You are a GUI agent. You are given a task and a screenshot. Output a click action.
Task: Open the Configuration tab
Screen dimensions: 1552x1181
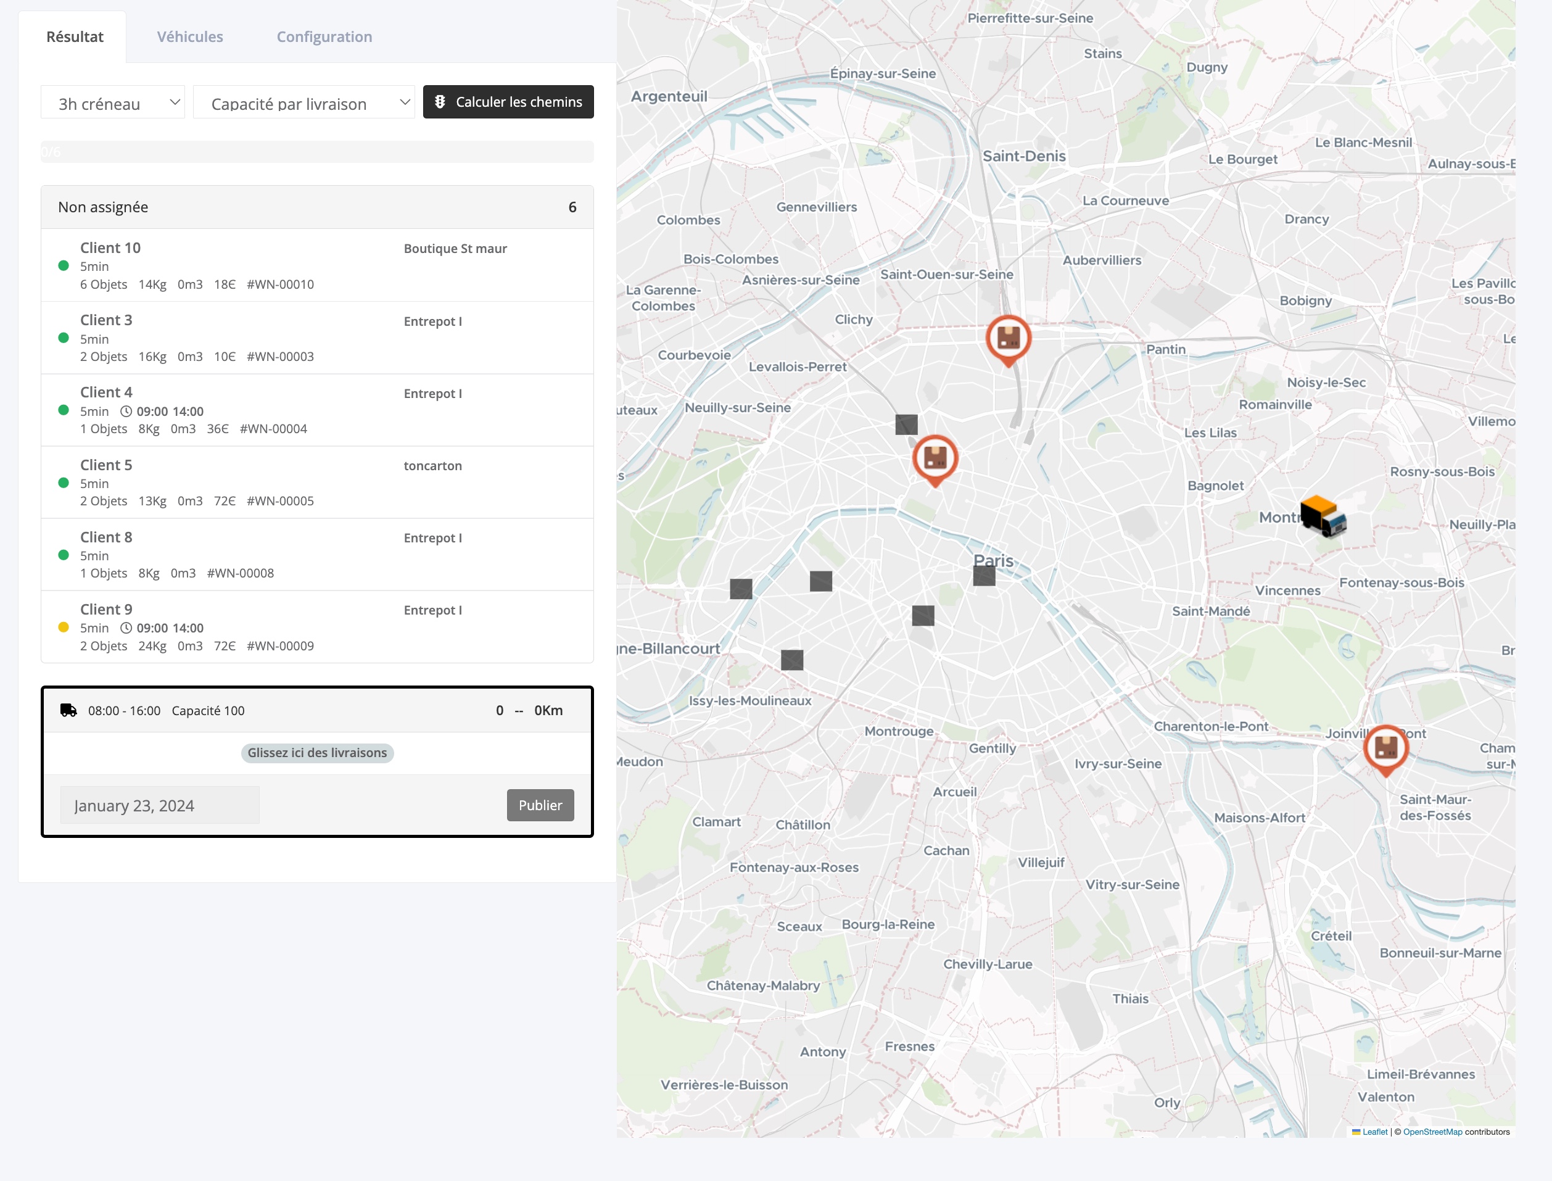324,36
